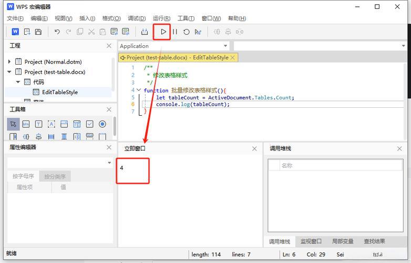
Task: Run the macro with the play button
Action: 163,32
